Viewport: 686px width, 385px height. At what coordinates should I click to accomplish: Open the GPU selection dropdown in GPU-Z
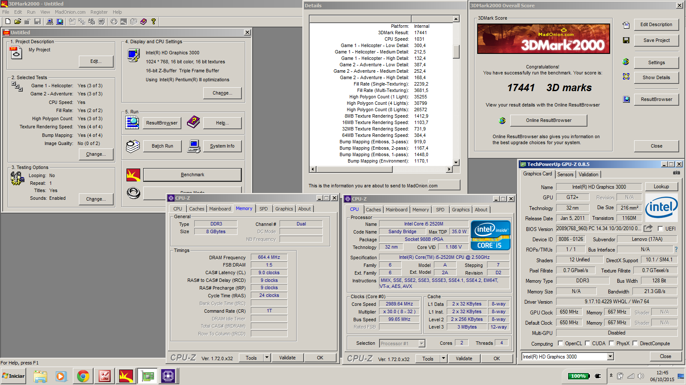pos(611,357)
